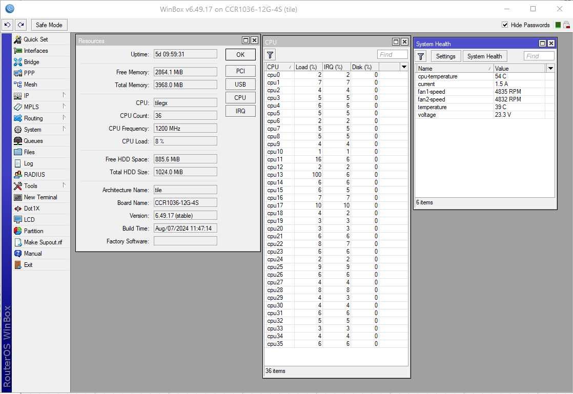Open the PPP section icon

[x=17, y=73]
